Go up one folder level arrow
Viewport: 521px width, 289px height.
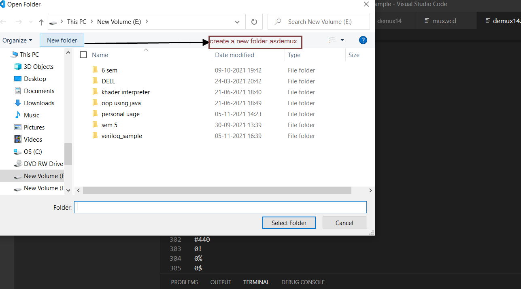point(41,22)
